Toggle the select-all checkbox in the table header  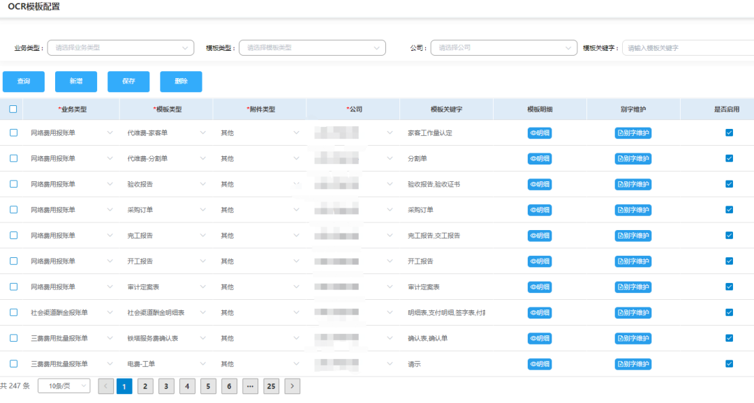(x=13, y=109)
